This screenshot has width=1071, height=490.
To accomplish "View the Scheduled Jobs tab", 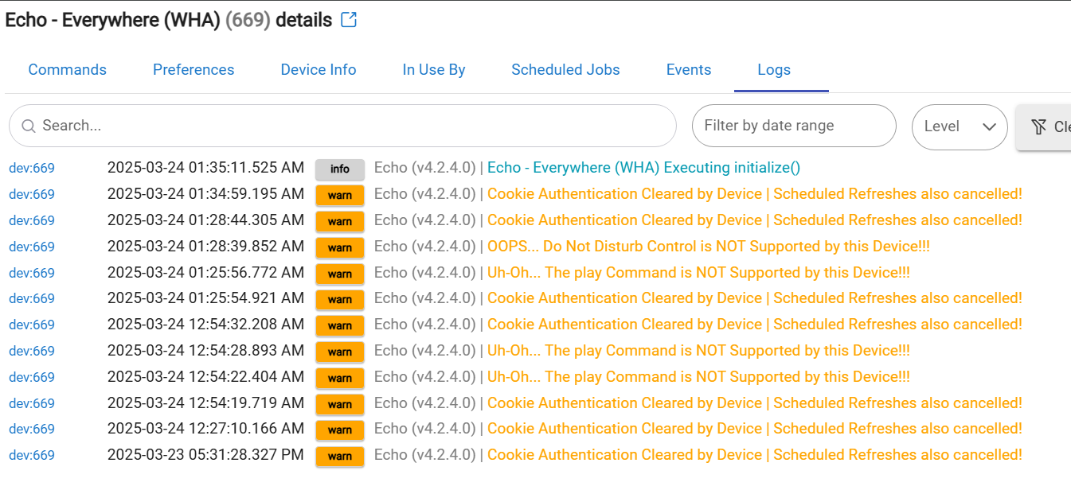I will tap(565, 70).
